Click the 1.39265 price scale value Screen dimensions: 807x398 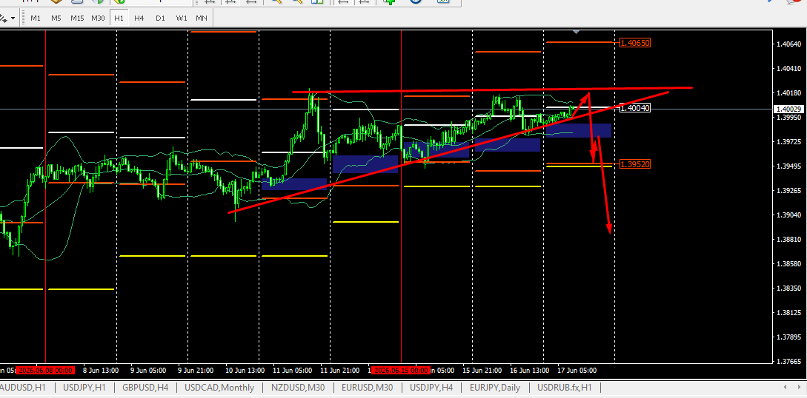(790, 191)
